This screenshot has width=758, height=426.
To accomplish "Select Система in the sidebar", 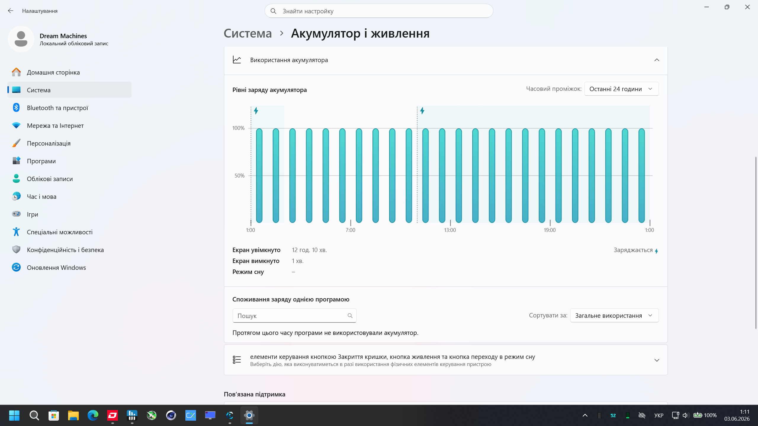I will point(69,90).
